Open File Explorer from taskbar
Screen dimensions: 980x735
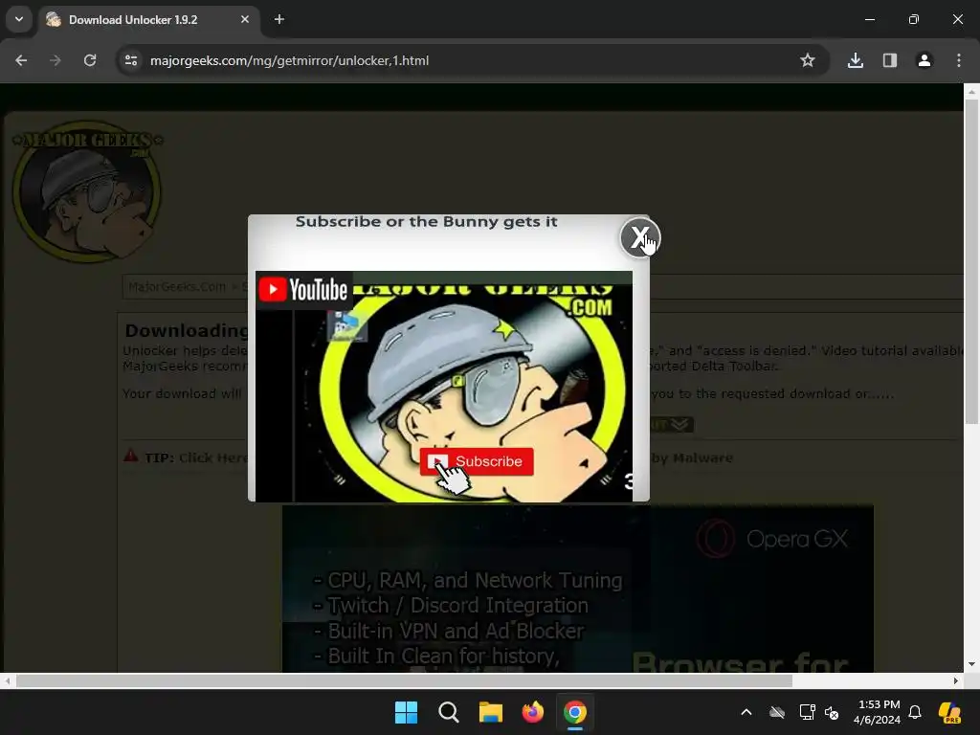coord(491,712)
